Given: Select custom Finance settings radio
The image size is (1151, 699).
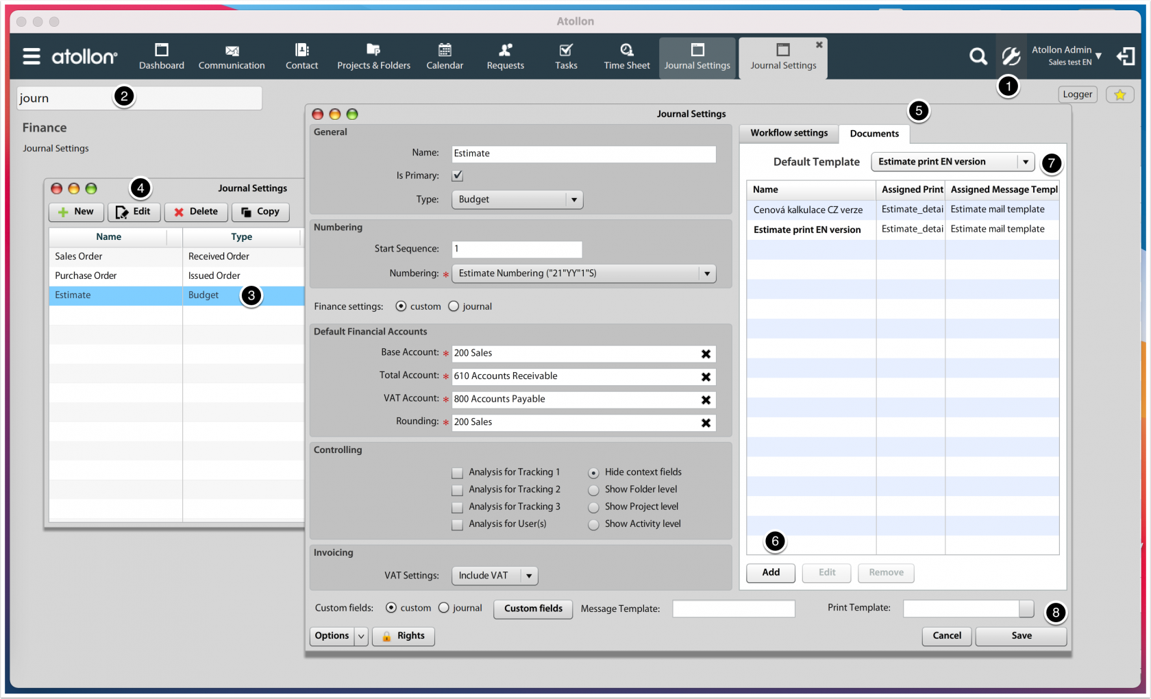Looking at the screenshot, I should [401, 306].
